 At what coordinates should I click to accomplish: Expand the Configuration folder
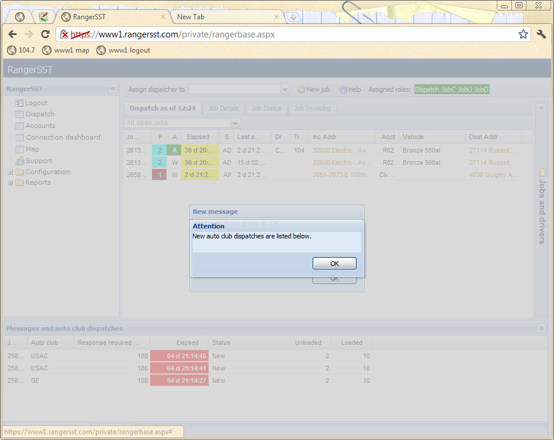point(11,172)
